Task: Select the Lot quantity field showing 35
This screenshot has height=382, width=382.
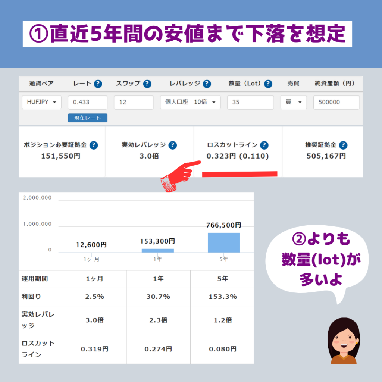Action: pos(250,102)
